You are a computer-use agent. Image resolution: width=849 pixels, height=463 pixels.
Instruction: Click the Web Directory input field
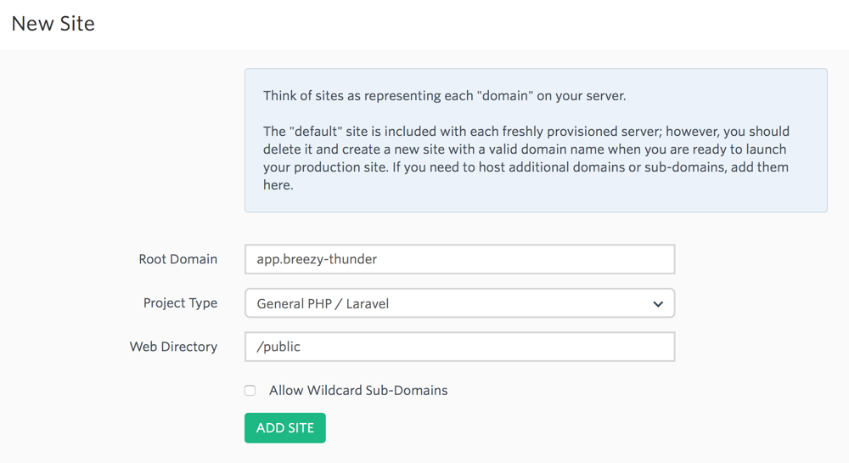pos(459,347)
